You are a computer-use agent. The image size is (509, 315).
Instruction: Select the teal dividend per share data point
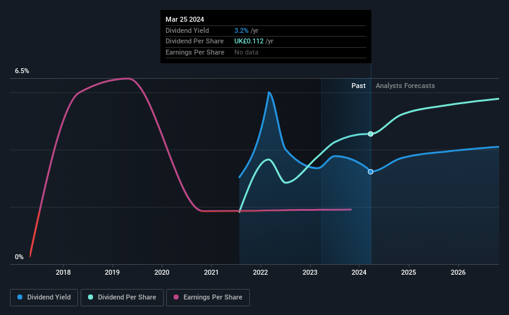click(x=370, y=134)
